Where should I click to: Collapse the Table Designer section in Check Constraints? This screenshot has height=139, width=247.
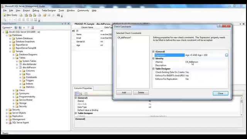(x=153, y=69)
